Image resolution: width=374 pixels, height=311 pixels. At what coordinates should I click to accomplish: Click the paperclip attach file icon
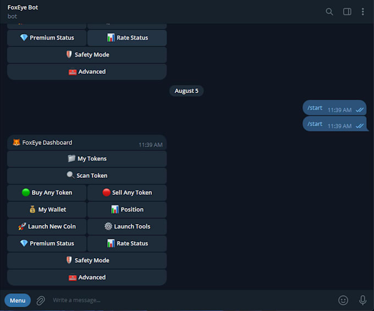pyautogui.click(x=41, y=300)
